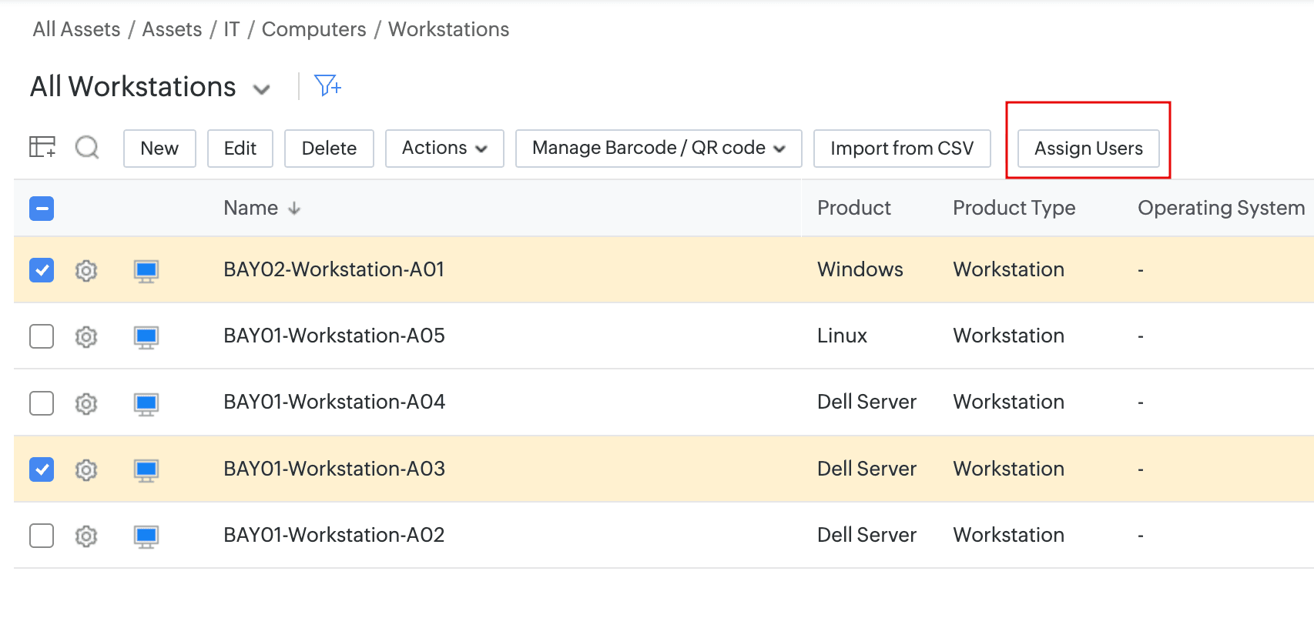Viewport: 1314px width, 628px height.
Task: Open the add filter funnel icon
Action: tap(327, 85)
